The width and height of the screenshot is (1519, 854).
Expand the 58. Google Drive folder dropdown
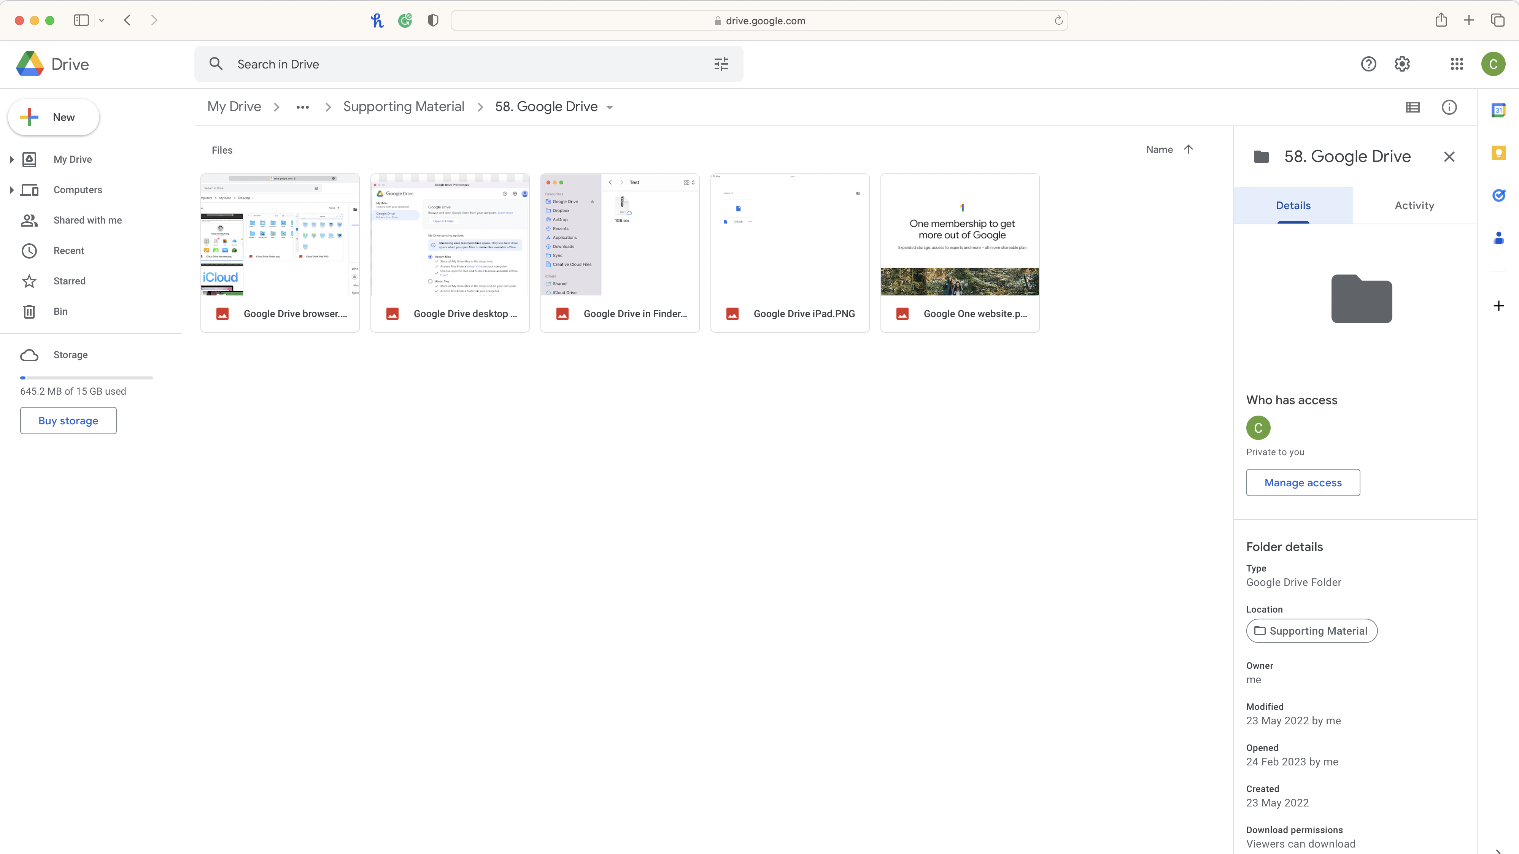610,106
